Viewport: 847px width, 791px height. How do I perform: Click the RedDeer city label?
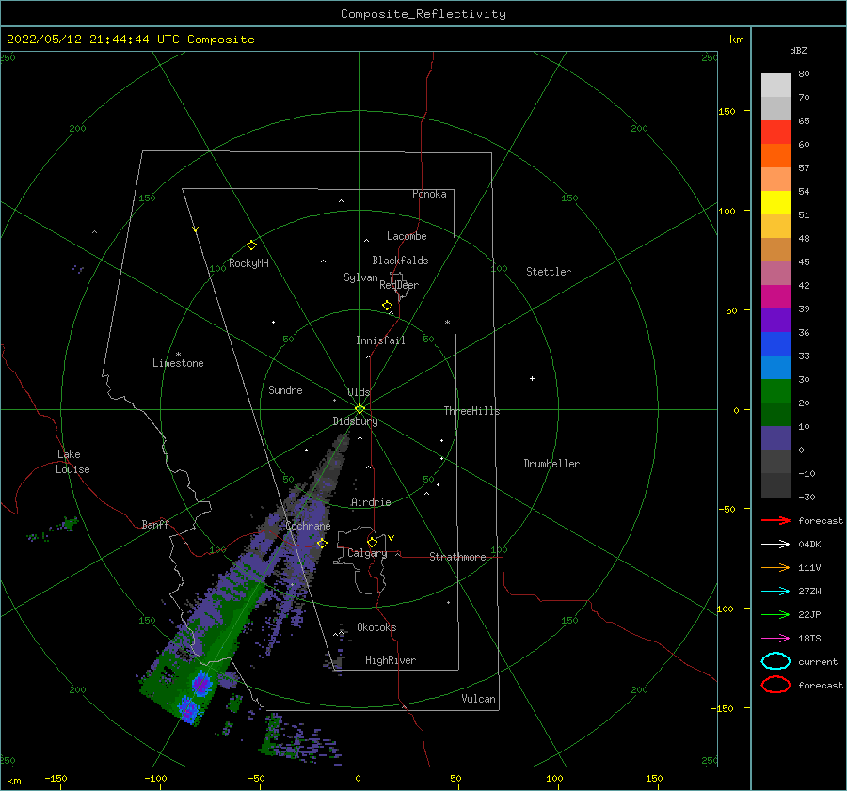coord(399,285)
